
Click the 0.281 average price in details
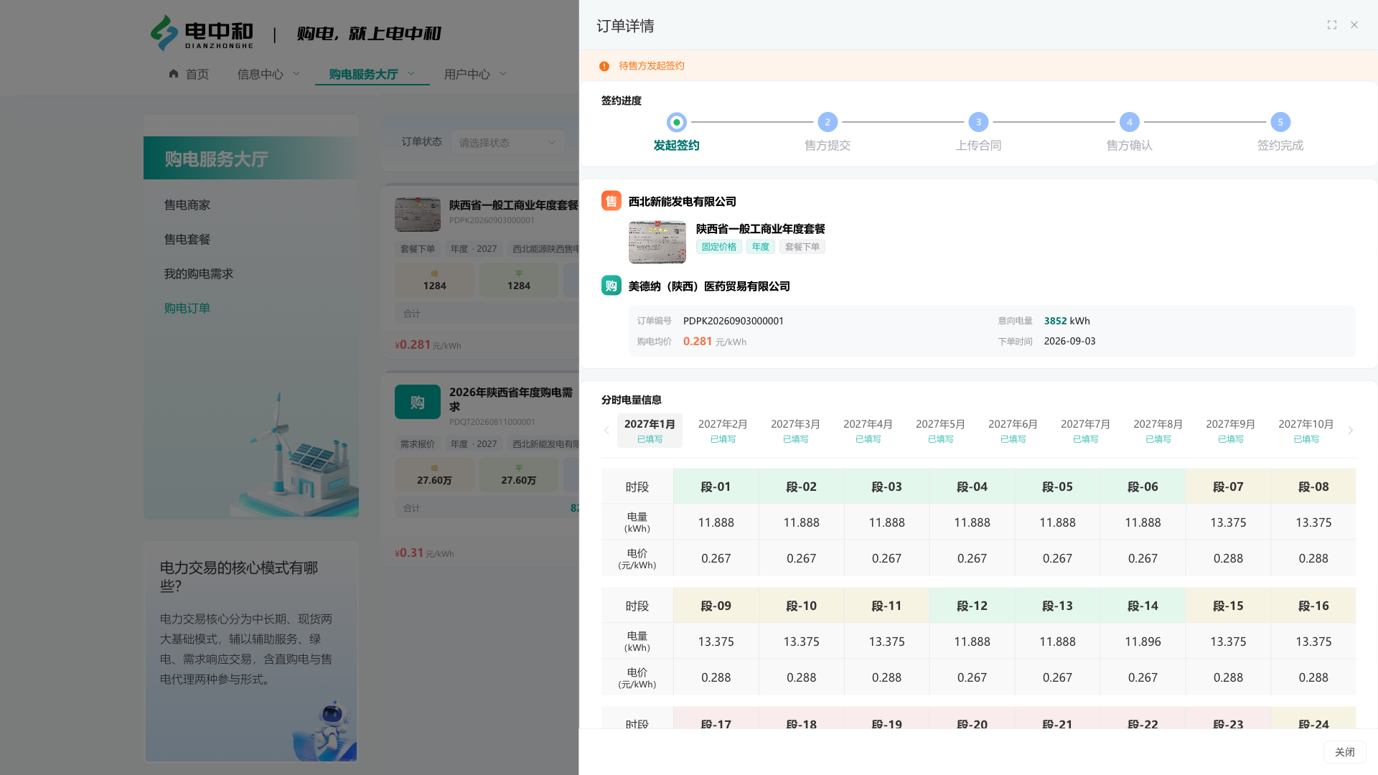point(698,342)
